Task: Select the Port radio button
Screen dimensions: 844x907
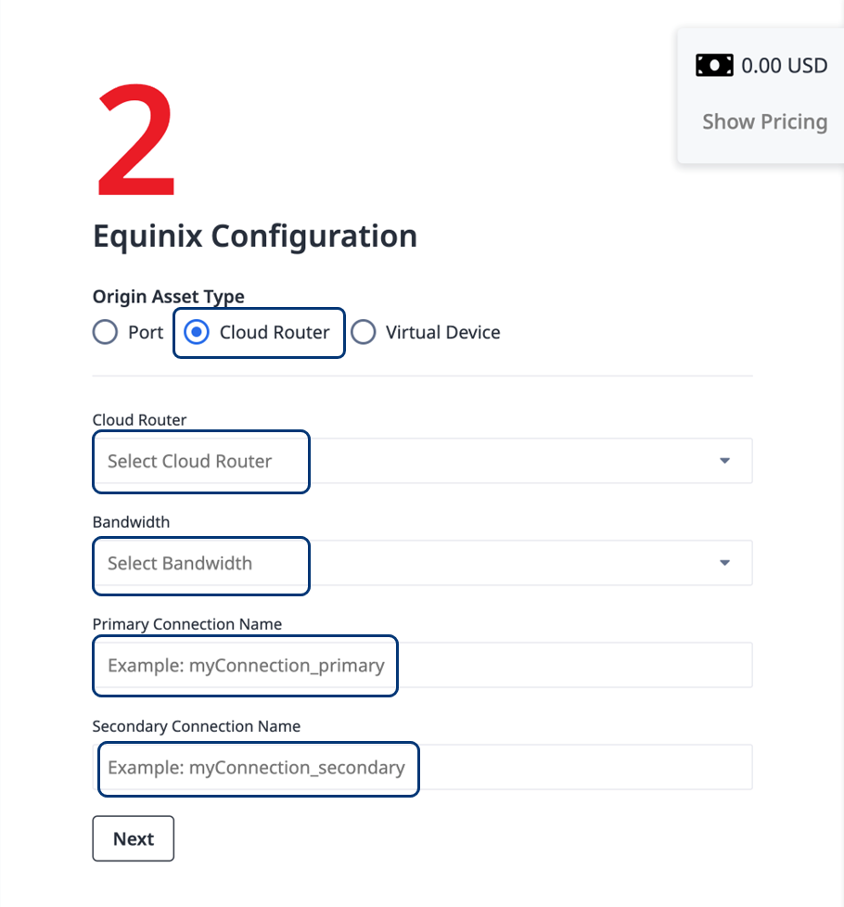Action: pos(106,332)
